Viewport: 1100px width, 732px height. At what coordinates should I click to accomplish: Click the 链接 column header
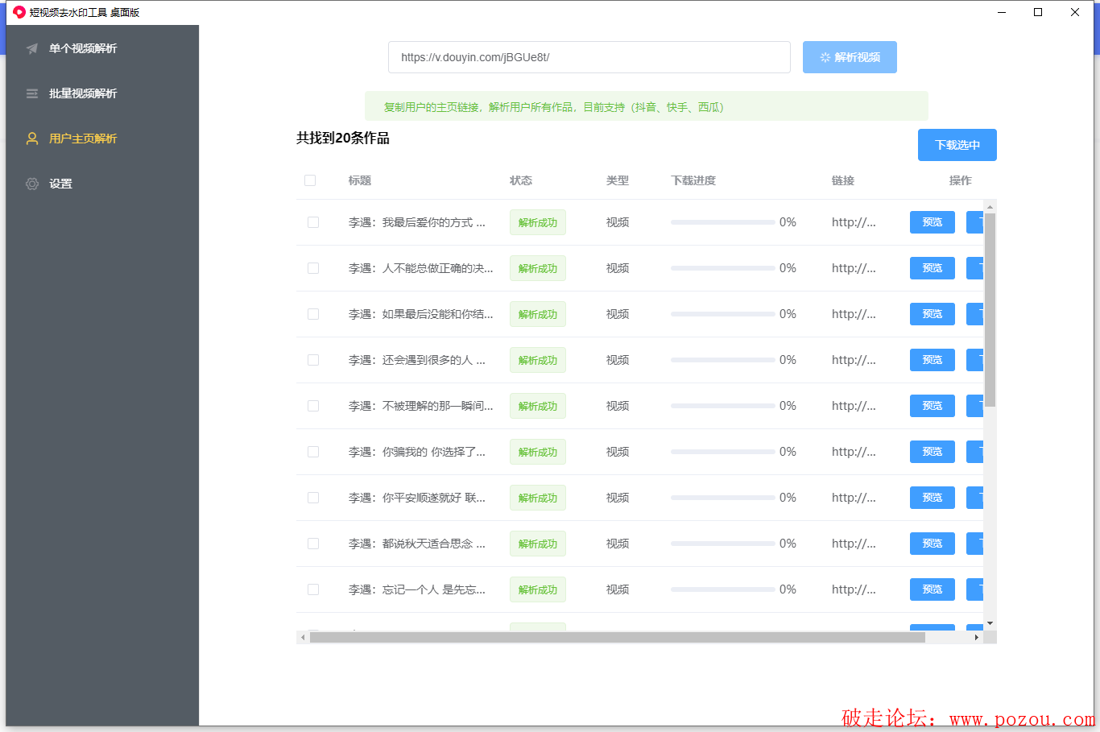(x=843, y=180)
